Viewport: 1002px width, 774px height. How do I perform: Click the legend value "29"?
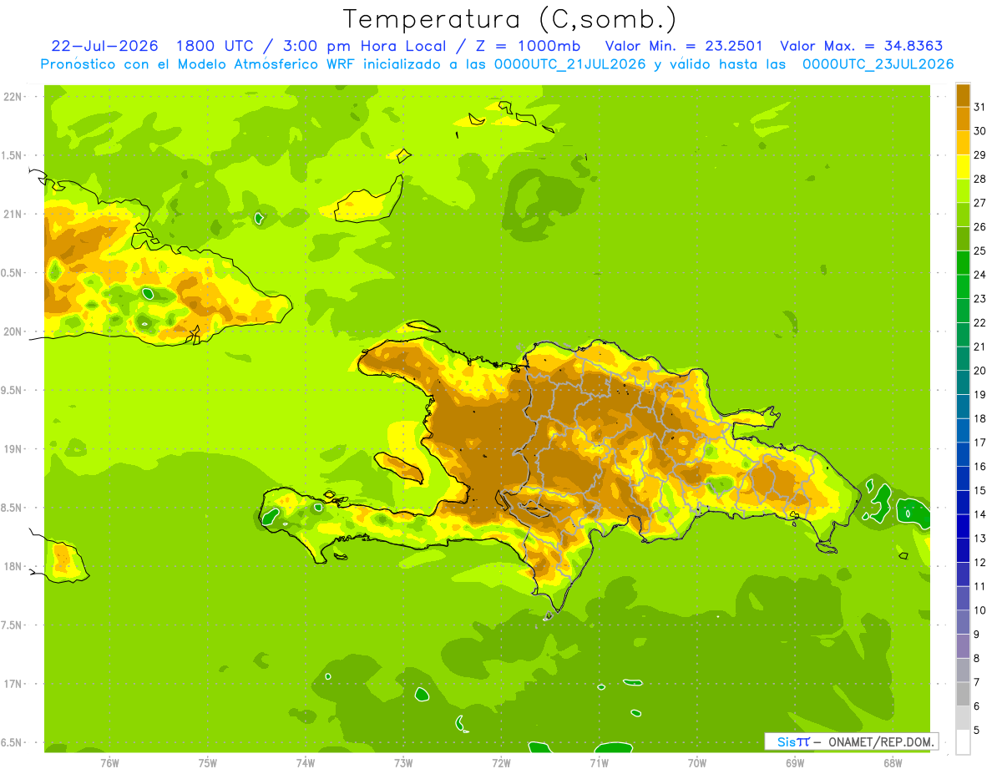coord(980,155)
